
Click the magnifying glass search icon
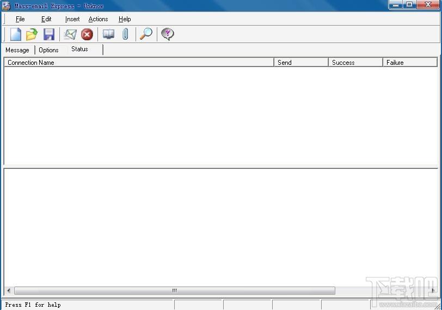click(x=146, y=34)
